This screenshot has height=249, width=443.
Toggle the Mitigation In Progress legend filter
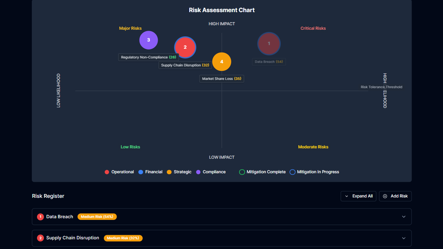coord(292,172)
